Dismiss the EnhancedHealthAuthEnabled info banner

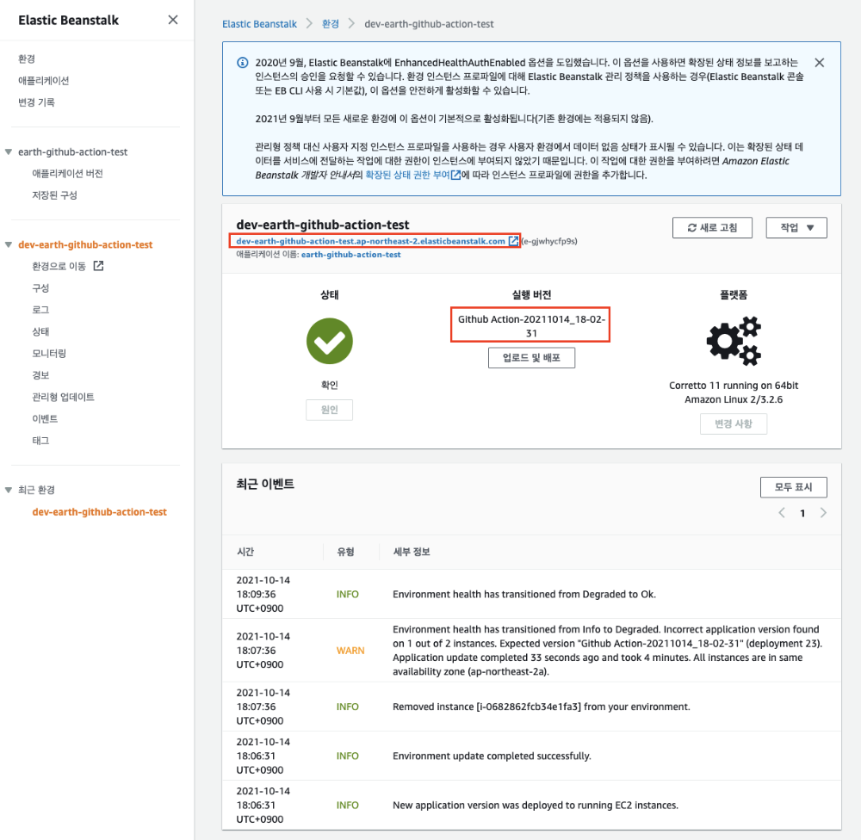[820, 63]
